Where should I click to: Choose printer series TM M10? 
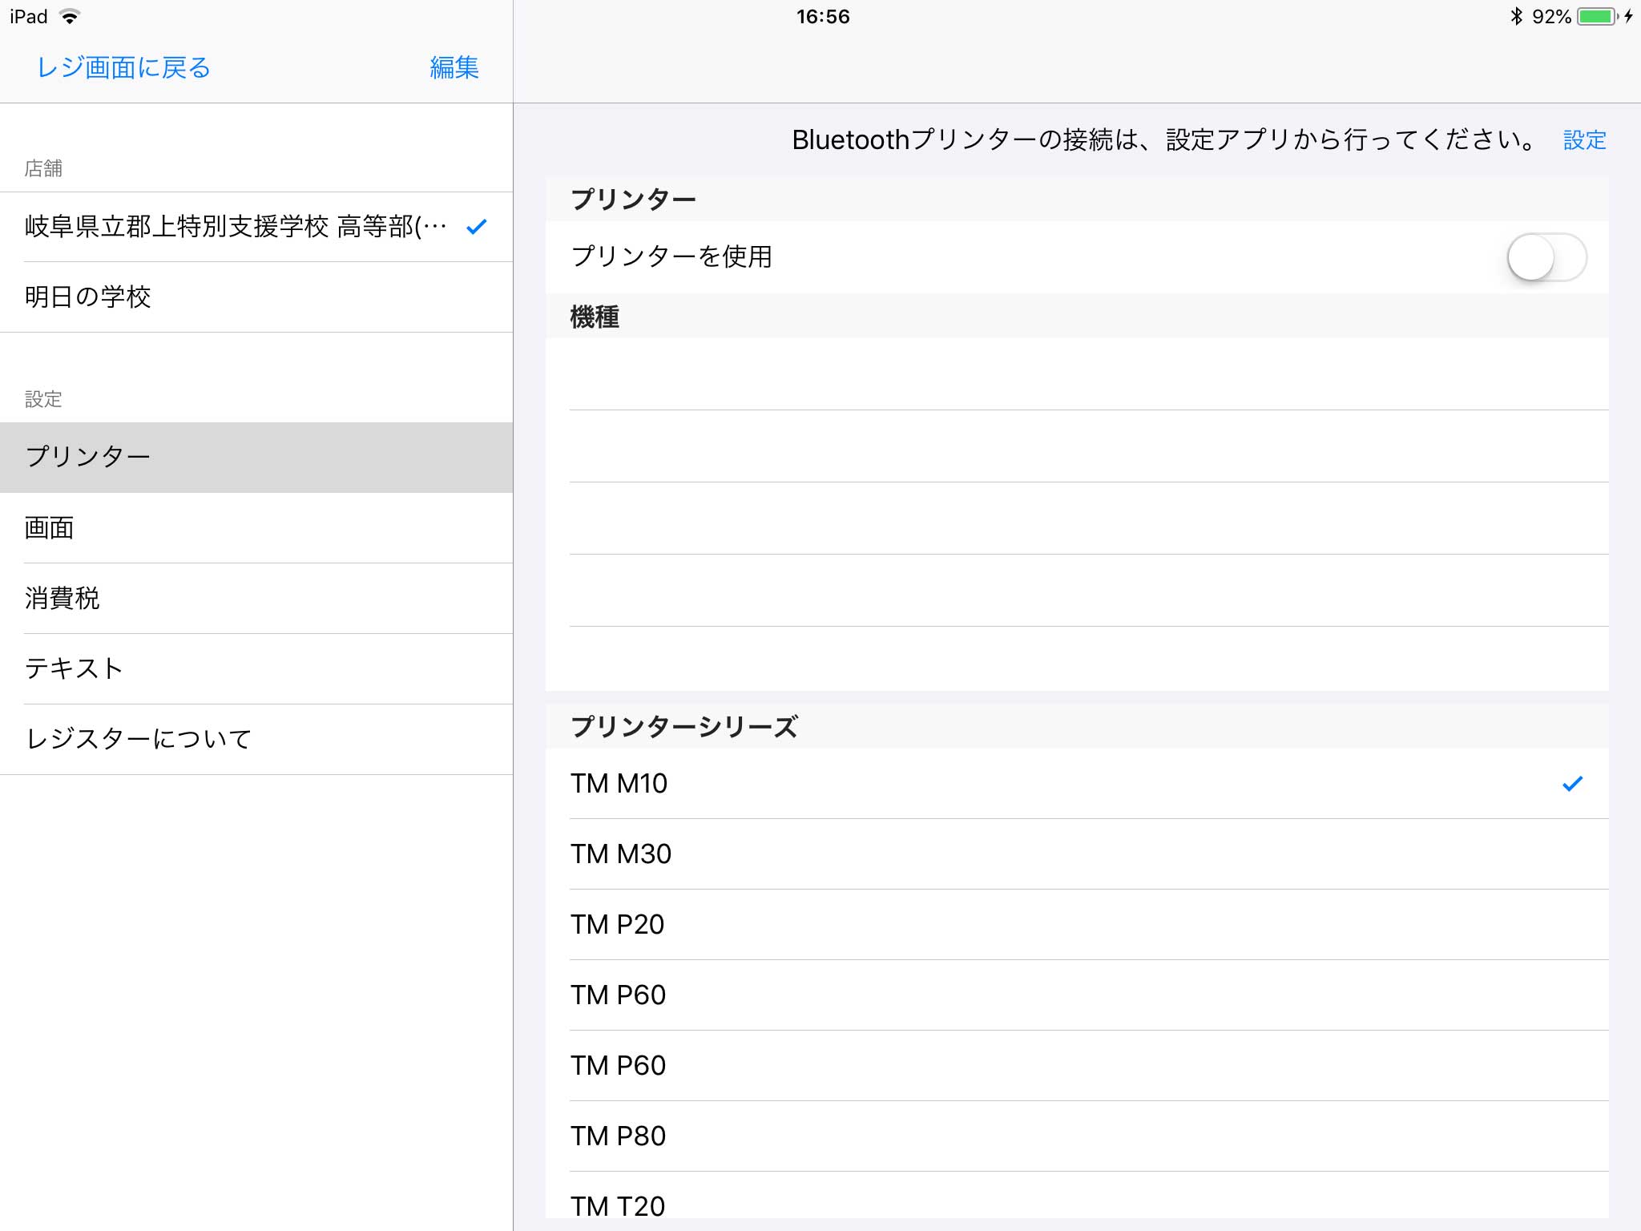pyautogui.click(x=1077, y=784)
